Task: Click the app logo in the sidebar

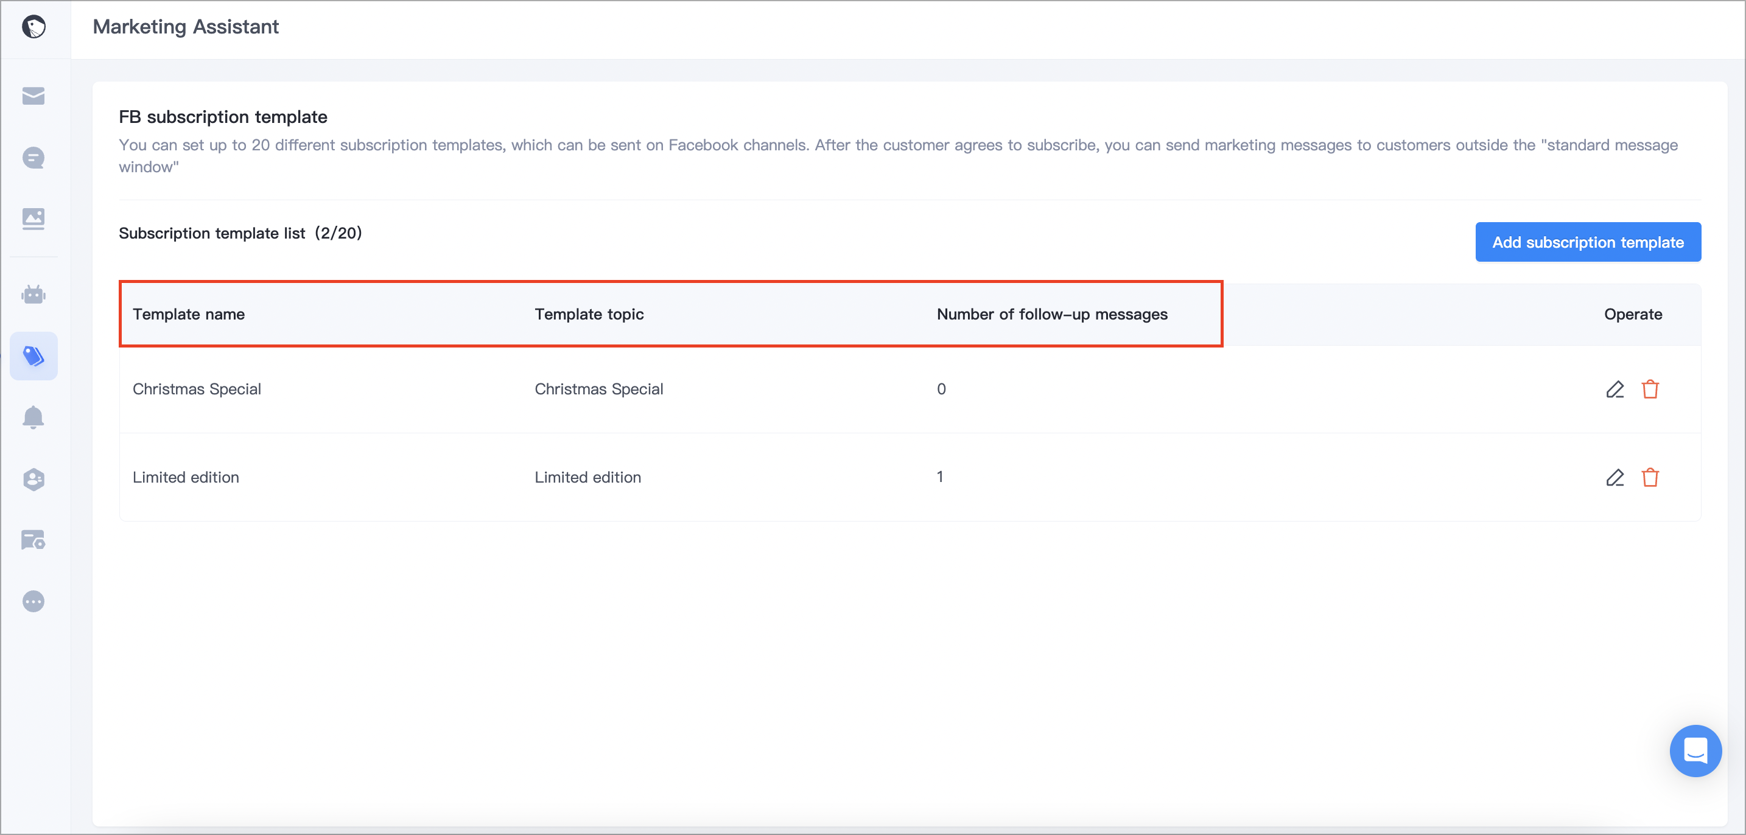Action: click(x=33, y=27)
